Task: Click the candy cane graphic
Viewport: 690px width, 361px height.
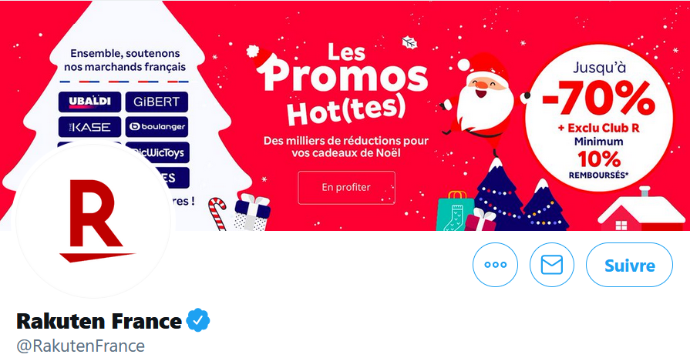Action: pos(217,214)
